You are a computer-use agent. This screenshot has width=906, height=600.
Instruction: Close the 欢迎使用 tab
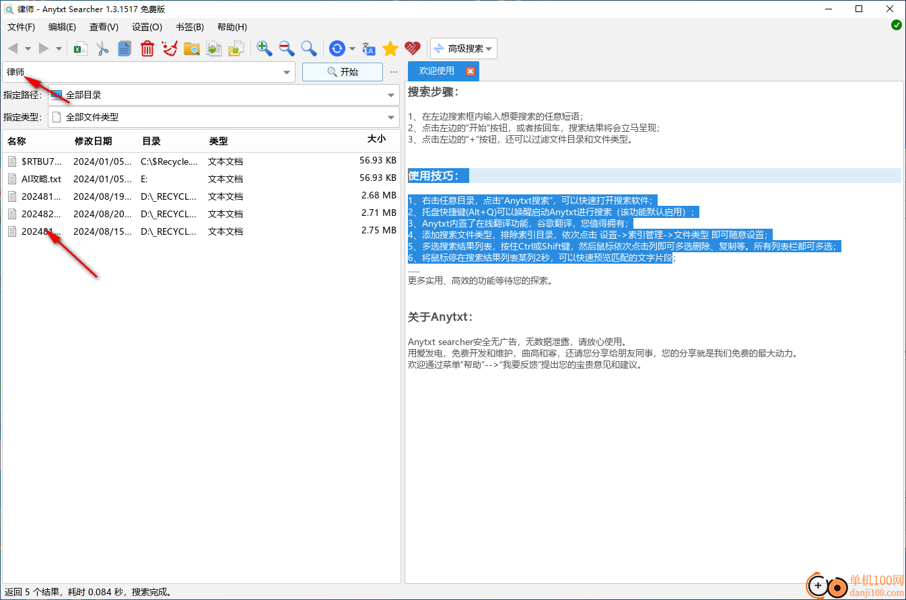point(471,71)
